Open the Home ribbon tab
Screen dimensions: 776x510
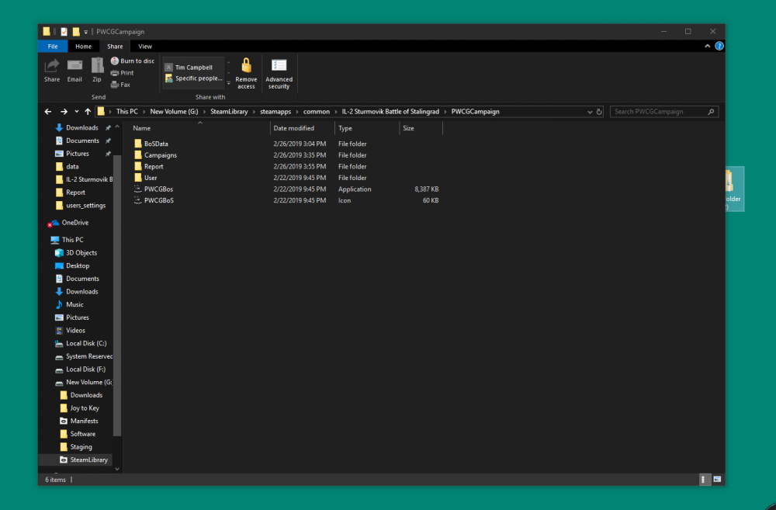[83, 47]
